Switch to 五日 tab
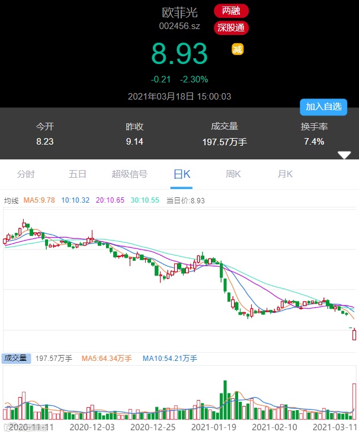This screenshot has width=359, height=435. [78, 174]
